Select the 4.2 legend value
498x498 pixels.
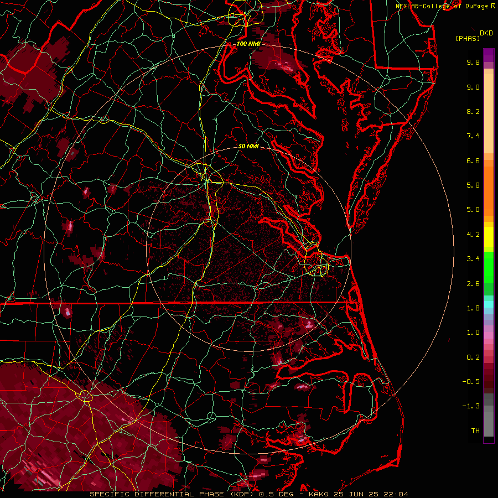[473, 235]
